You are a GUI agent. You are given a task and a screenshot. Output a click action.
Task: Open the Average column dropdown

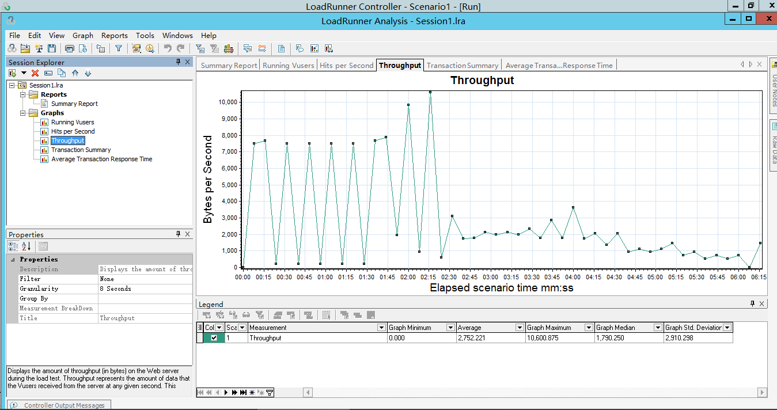coord(520,328)
